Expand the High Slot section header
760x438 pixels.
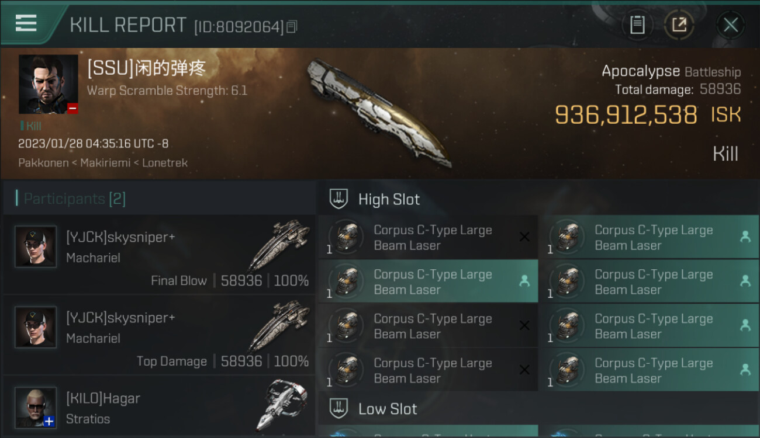pos(538,199)
